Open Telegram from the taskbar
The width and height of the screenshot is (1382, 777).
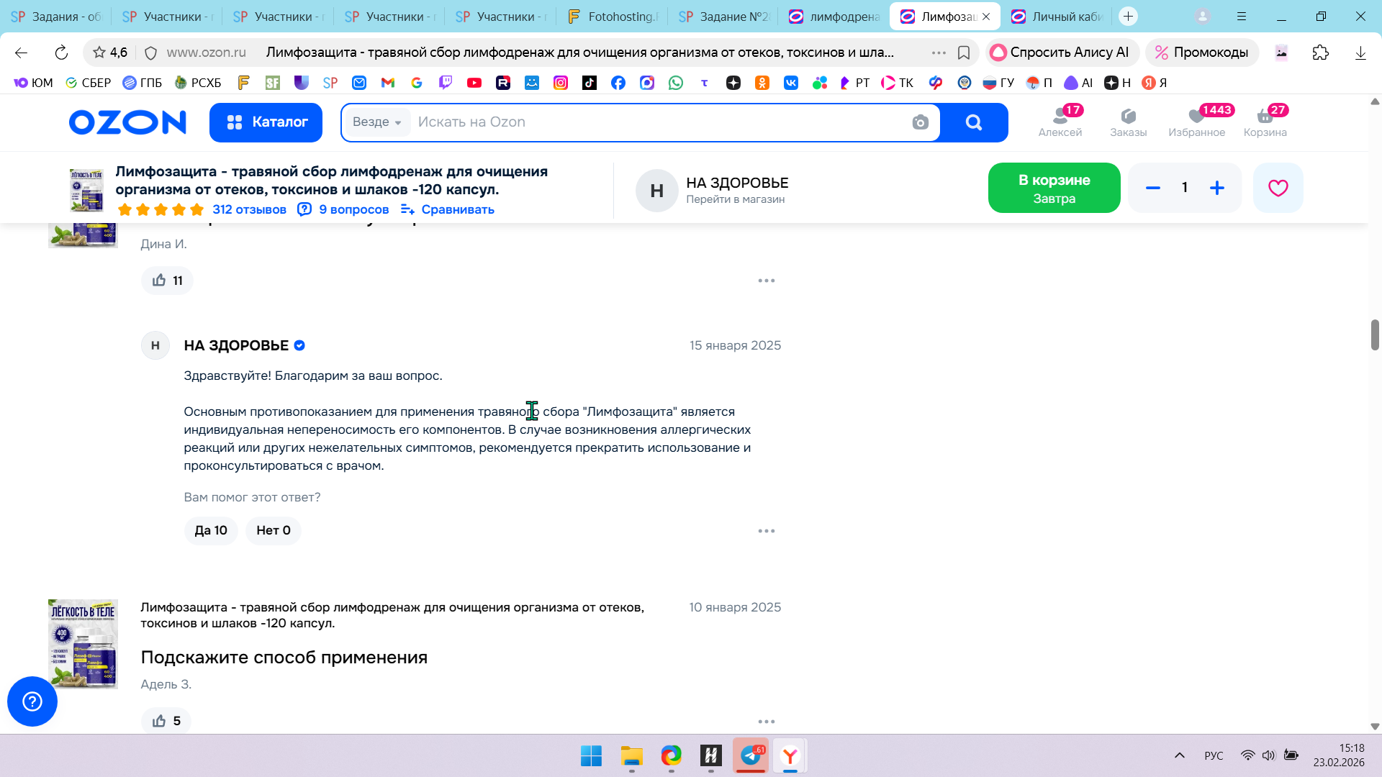pyautogui.click(x=750, y=755)
